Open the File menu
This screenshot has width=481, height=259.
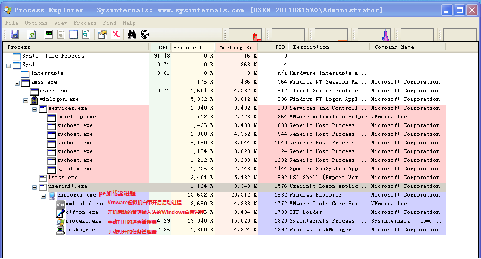11,23
